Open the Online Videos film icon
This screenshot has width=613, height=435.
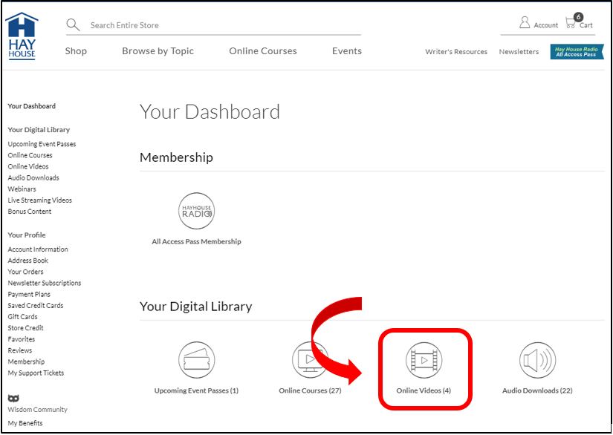[424, 360]
